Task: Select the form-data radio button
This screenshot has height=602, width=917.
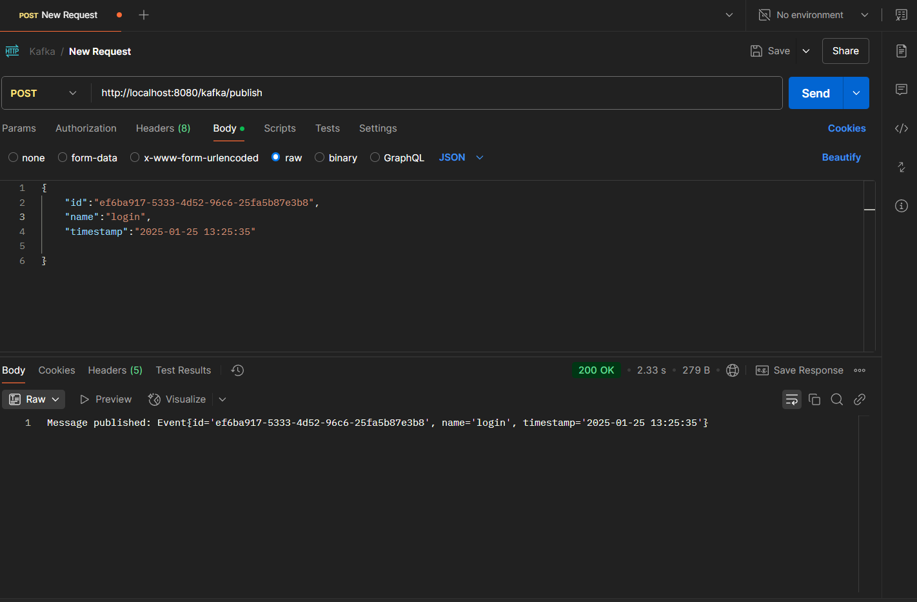Action: pos(63,157)
